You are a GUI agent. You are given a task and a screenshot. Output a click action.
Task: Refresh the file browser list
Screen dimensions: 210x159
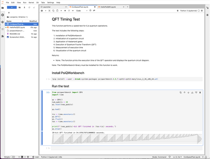tap(29, 7)
